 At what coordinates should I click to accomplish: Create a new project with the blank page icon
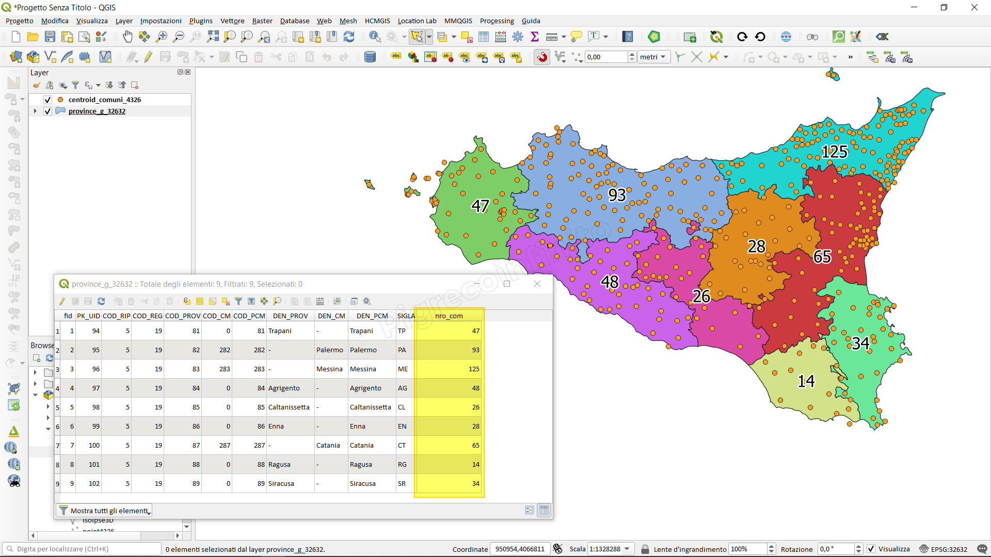click(x=15, y=37)
